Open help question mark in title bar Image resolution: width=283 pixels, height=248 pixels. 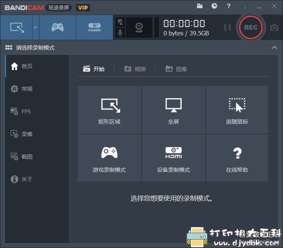tap(229, 6)
